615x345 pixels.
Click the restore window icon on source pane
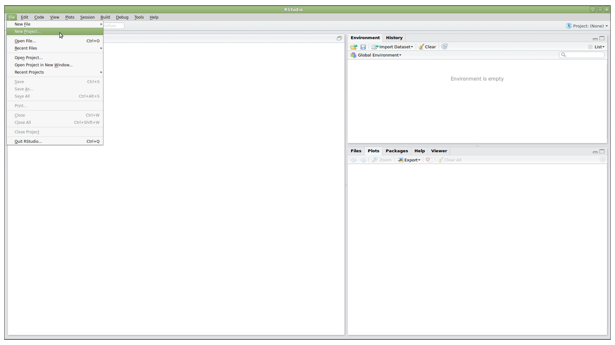339,38
